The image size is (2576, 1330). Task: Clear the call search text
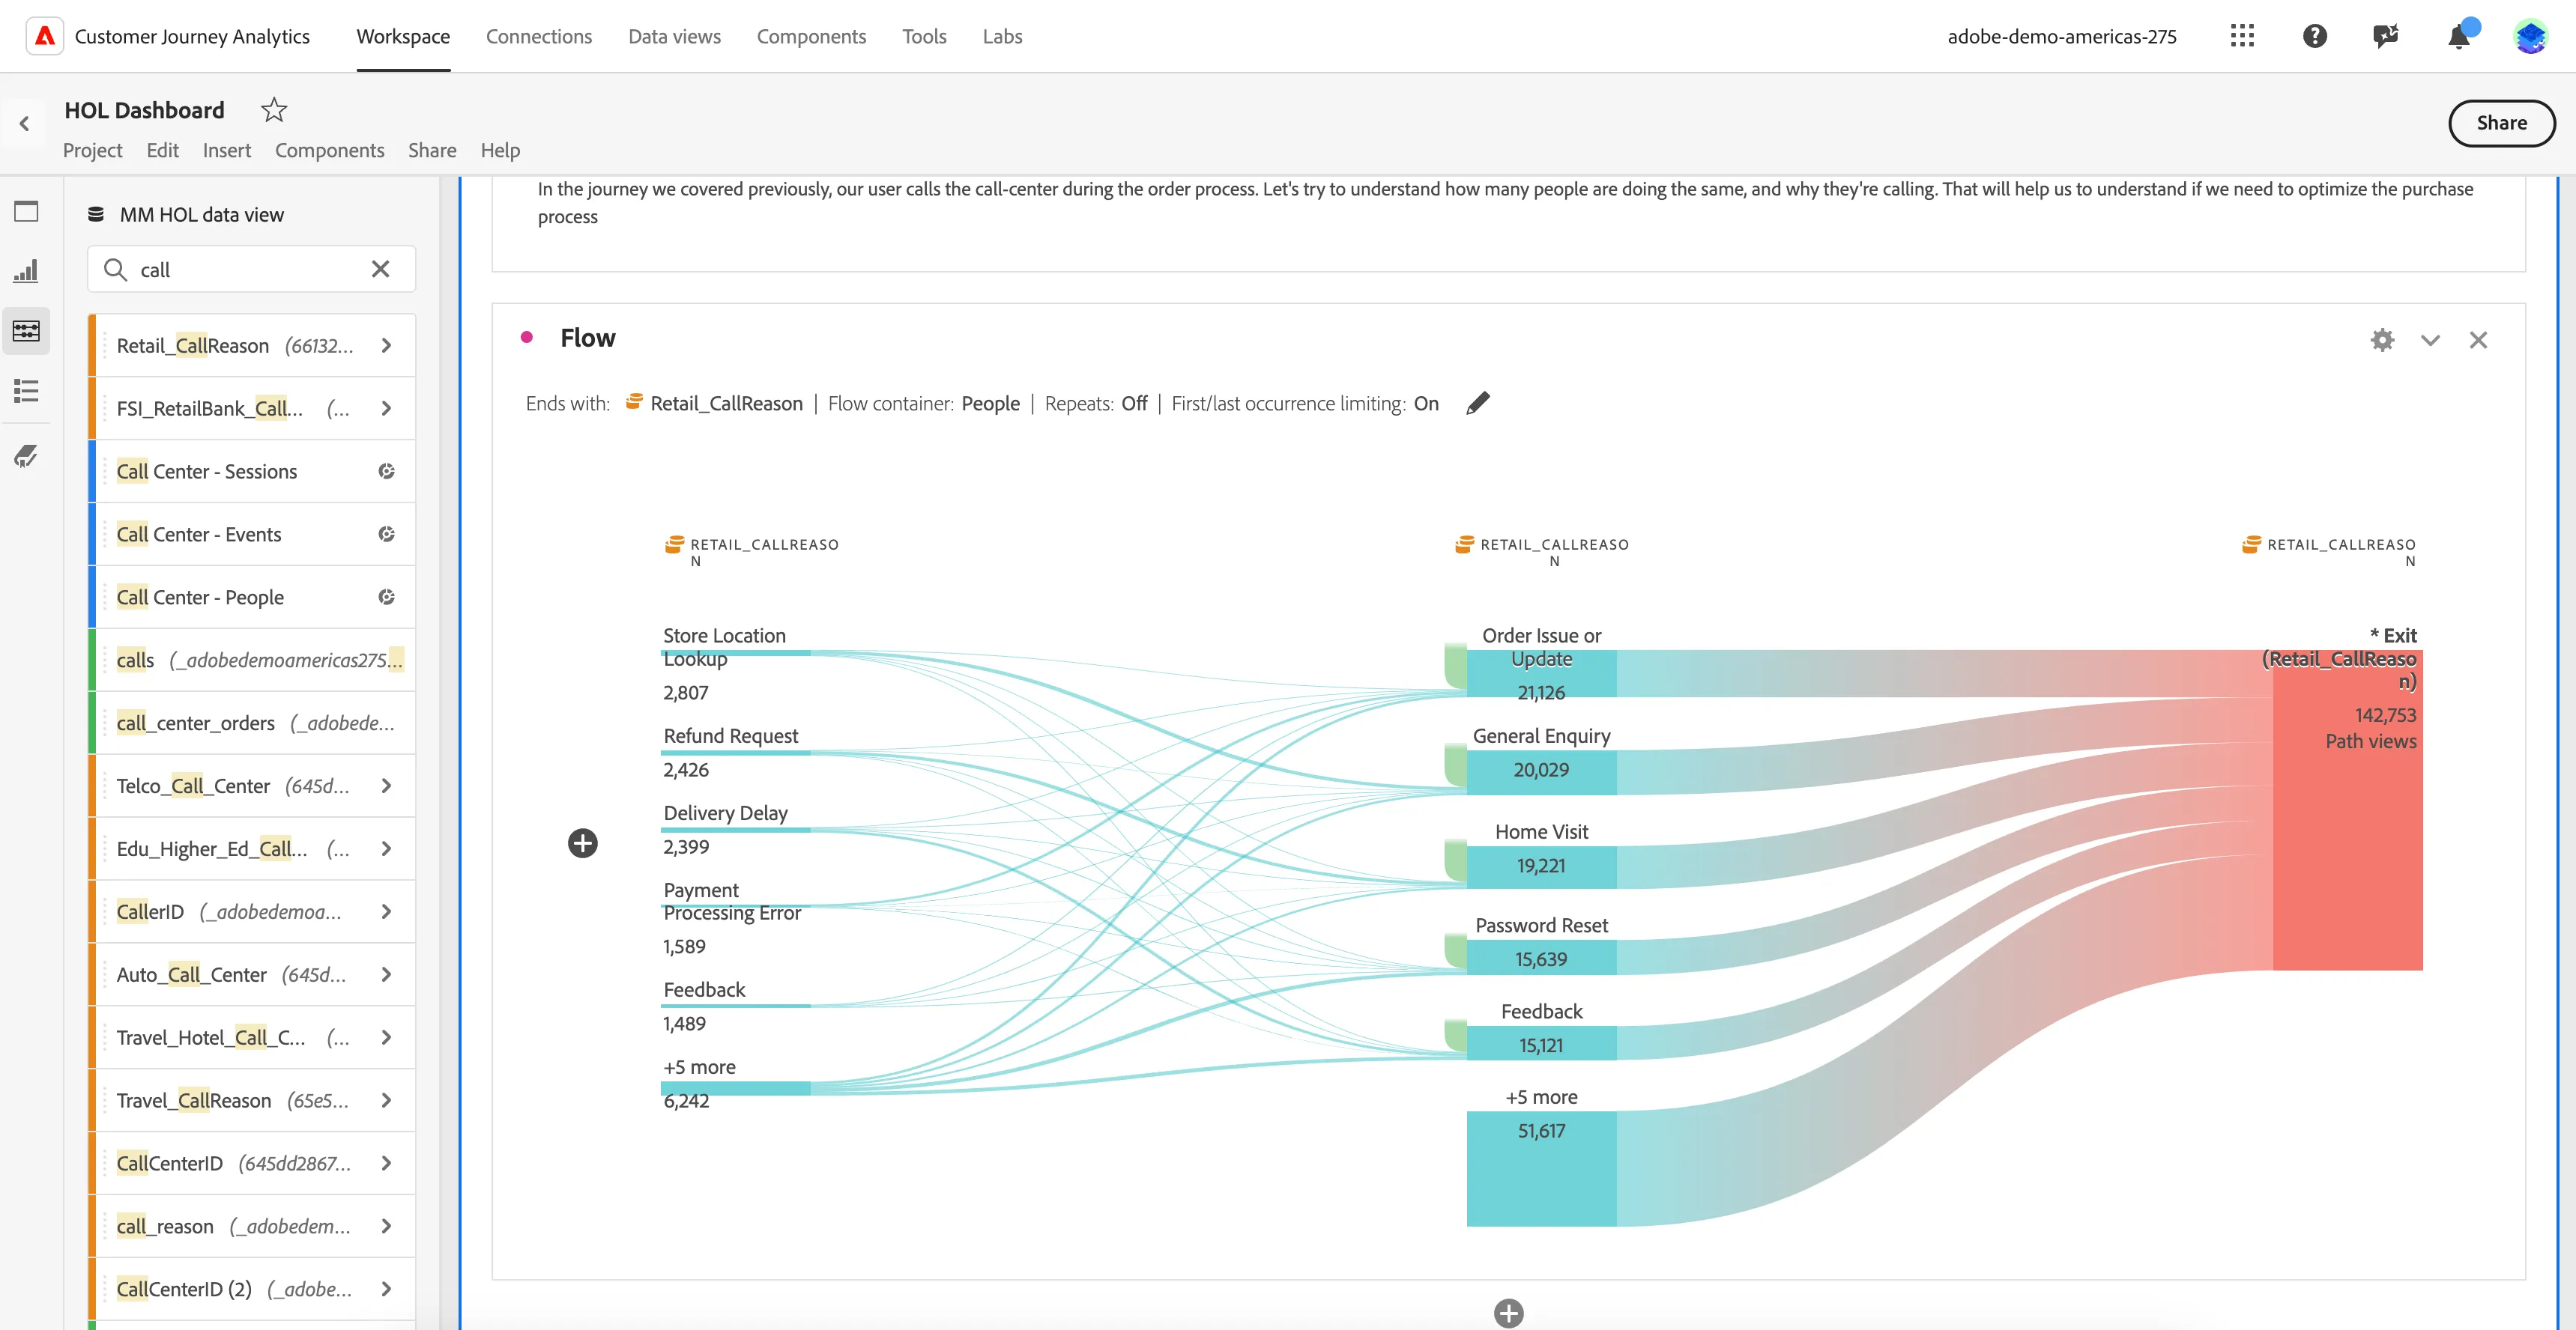pos(380,269)
